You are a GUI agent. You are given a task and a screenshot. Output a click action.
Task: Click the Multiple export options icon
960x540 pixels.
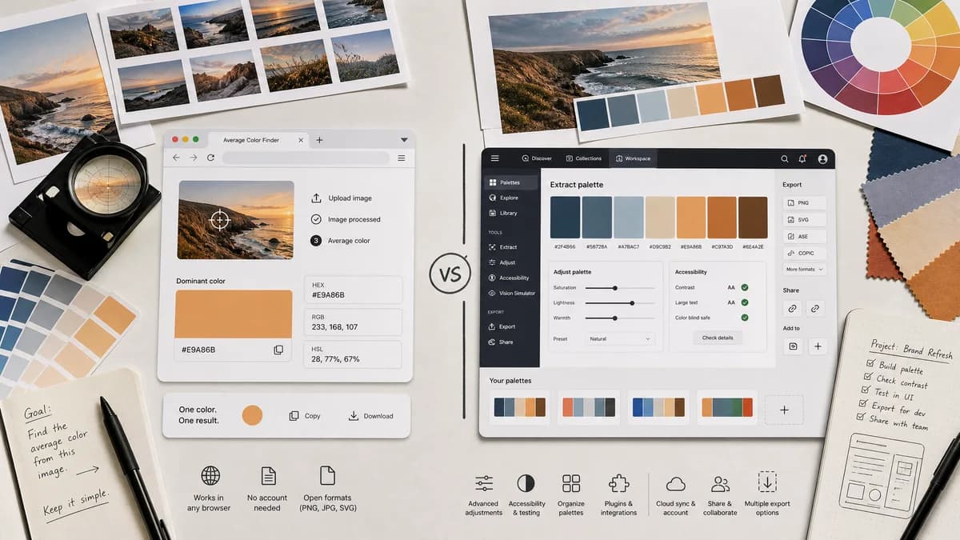[x=767, y=482]
